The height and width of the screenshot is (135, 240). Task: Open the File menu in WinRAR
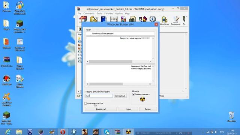[x=79, y=13]
